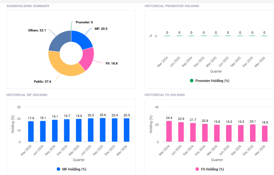The width and height of the screenshot is (274, 175).
Task: Click the grey-blue Others donut slice
Action: tap(58, 41)
